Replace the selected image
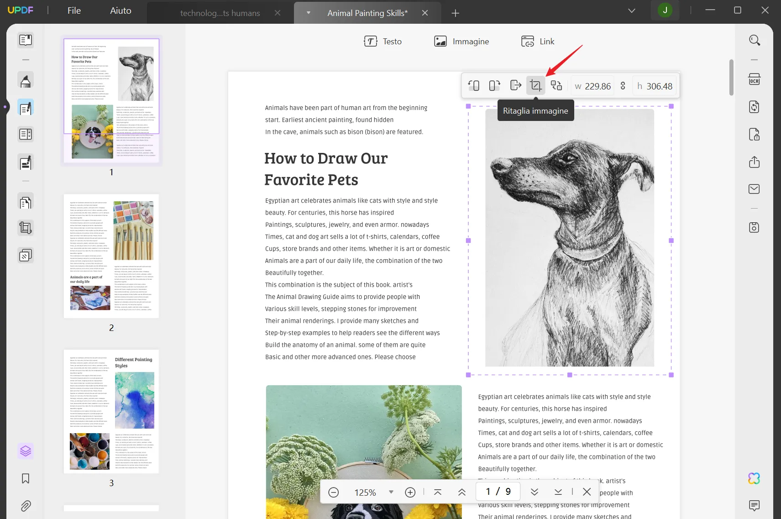 (556, 85)
